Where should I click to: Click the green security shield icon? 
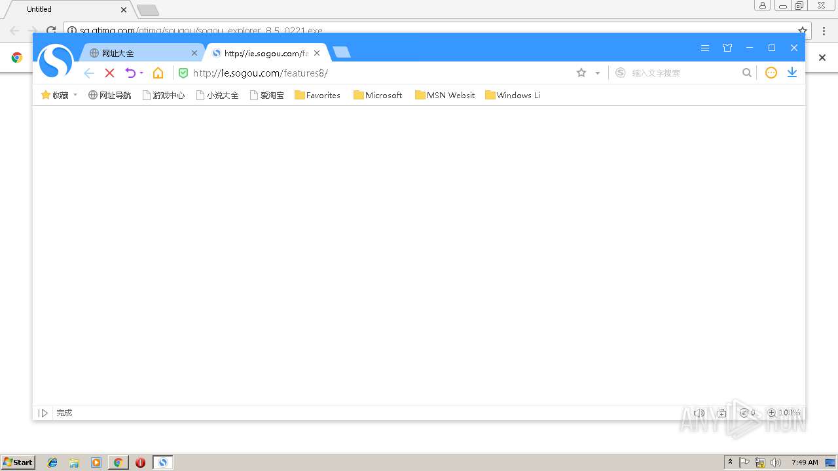tap(183, 73)
